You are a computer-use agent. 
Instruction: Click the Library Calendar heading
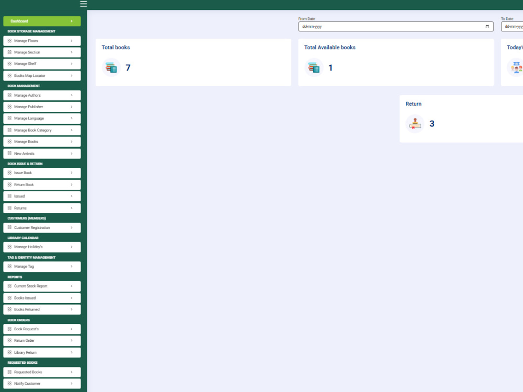point(23,238)
